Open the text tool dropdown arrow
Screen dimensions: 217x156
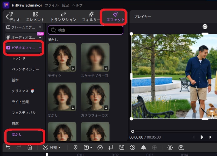[91, 148]
